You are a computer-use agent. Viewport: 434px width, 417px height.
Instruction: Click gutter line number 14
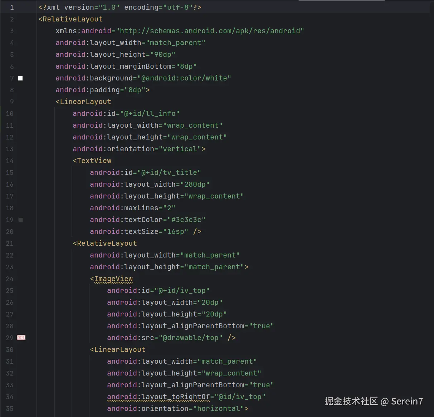tap(10, 161)
